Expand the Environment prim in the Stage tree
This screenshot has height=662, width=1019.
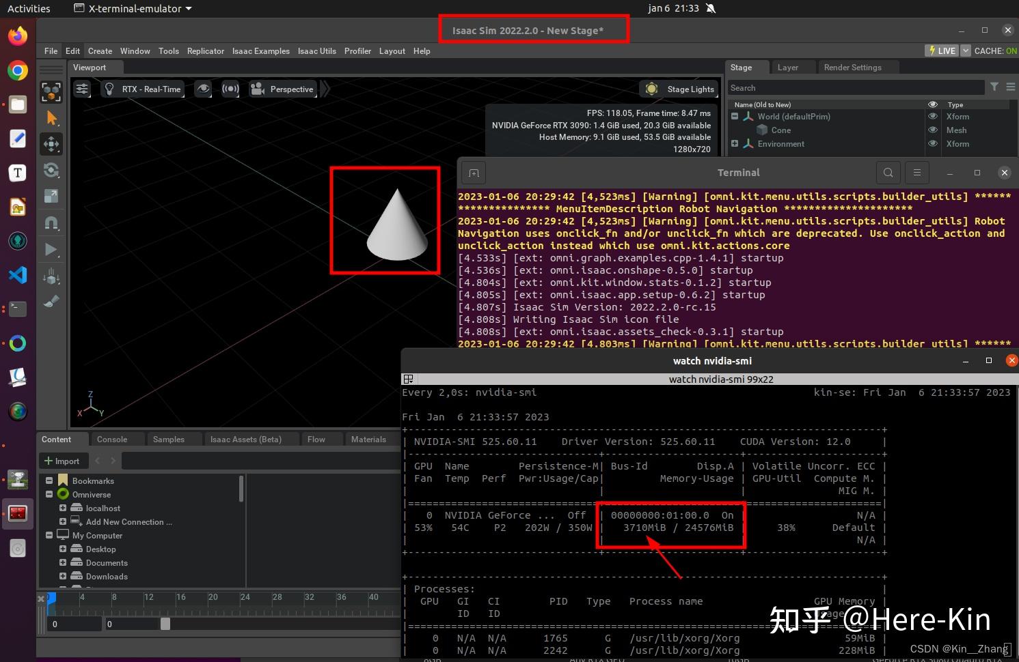(x=735, y=143)
